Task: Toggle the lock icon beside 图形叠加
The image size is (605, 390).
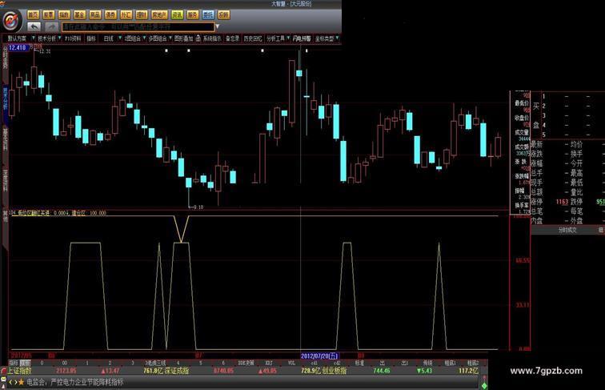Action: pos(198,38)
